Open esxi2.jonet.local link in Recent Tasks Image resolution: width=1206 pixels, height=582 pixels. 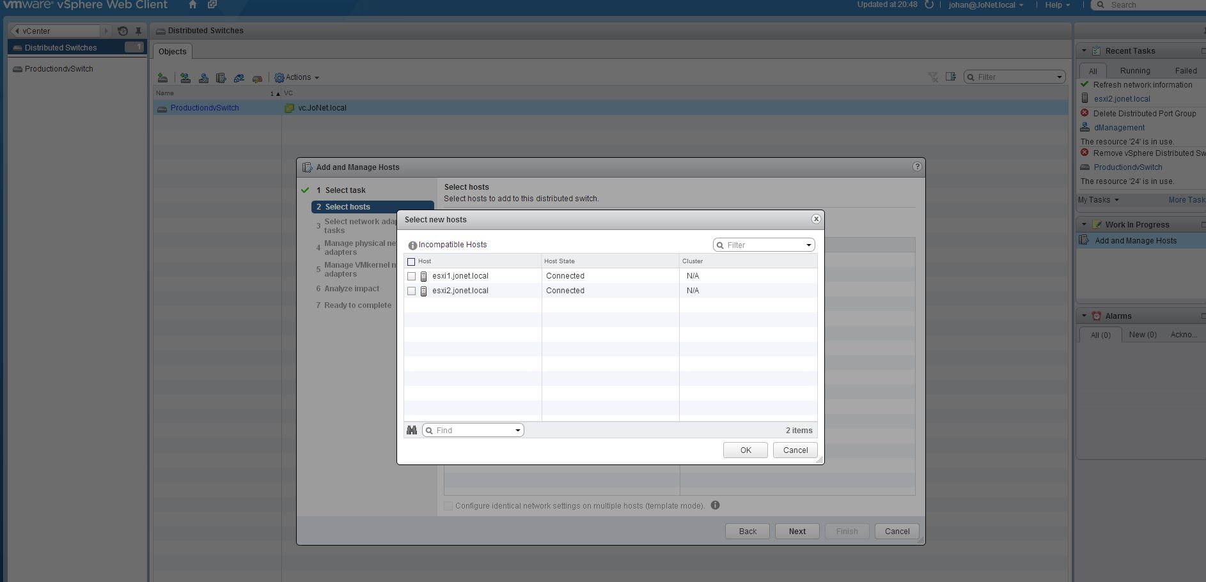(x=1122, y=99)
